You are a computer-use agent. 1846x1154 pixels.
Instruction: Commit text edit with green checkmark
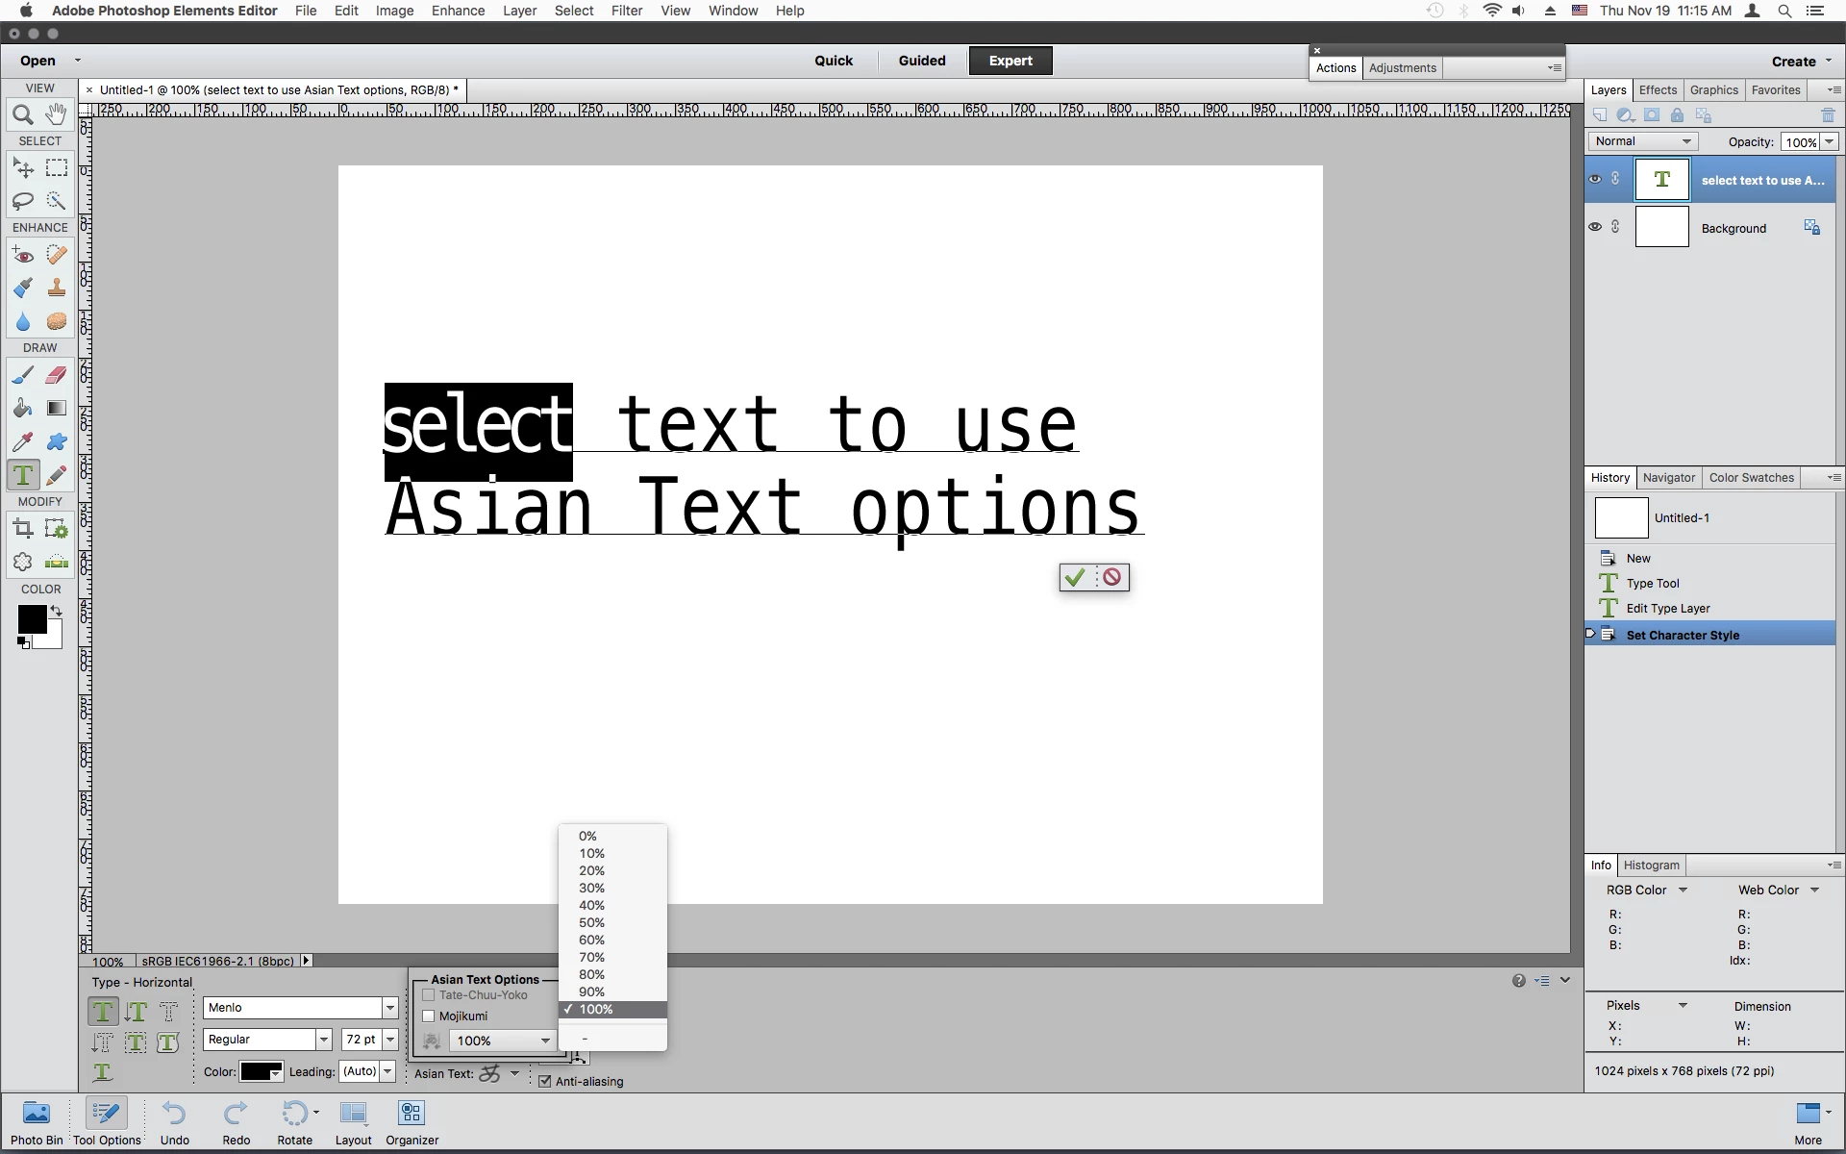pyautogui.click(x=1075, y=577)
